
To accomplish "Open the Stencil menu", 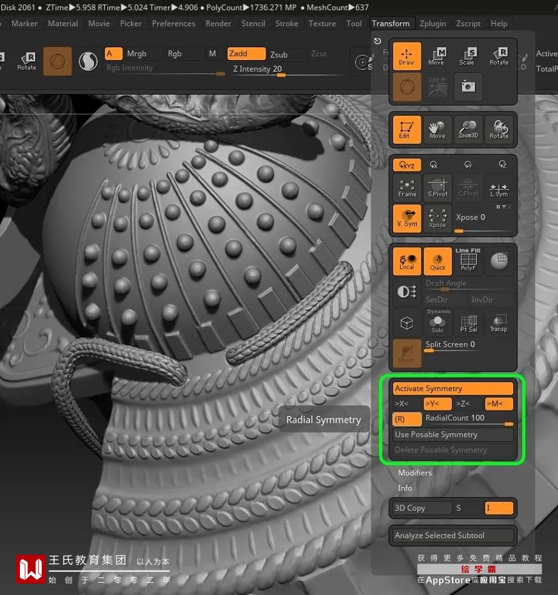I will click(253, 24).
